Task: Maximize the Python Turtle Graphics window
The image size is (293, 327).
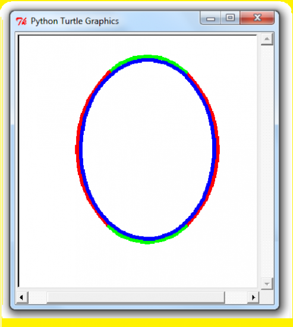Action: click(x=230, y=18)
